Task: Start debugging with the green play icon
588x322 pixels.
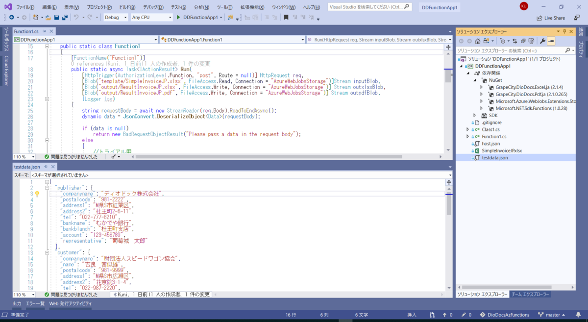Action: (178, 17)
